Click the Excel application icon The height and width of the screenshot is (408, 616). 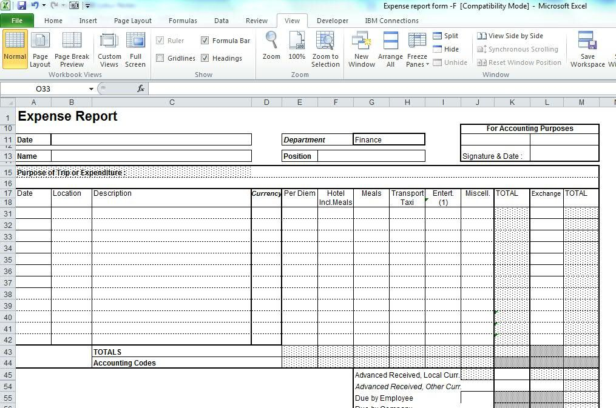pyautogui.click(x=5, y=5)
